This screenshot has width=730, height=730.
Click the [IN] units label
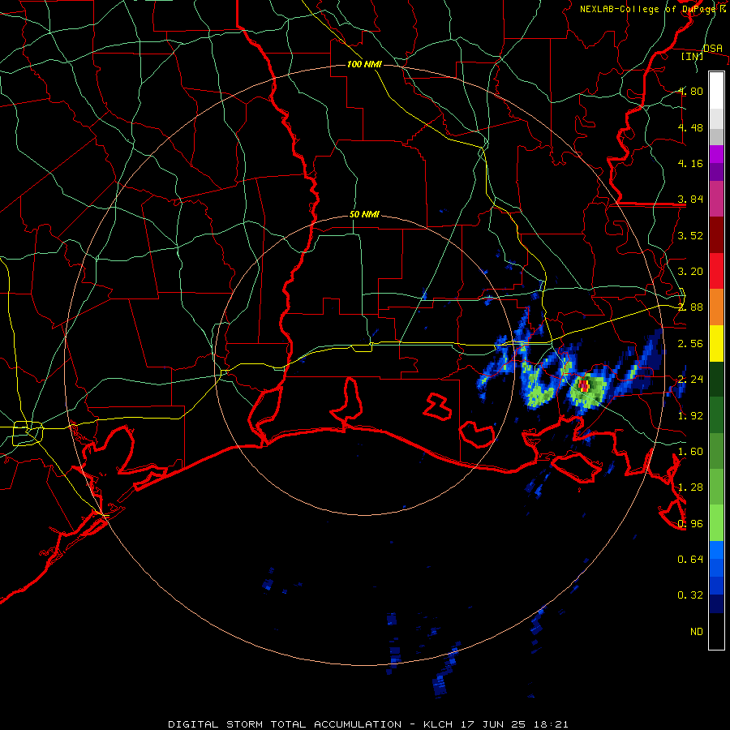click(x=693, y=56)
